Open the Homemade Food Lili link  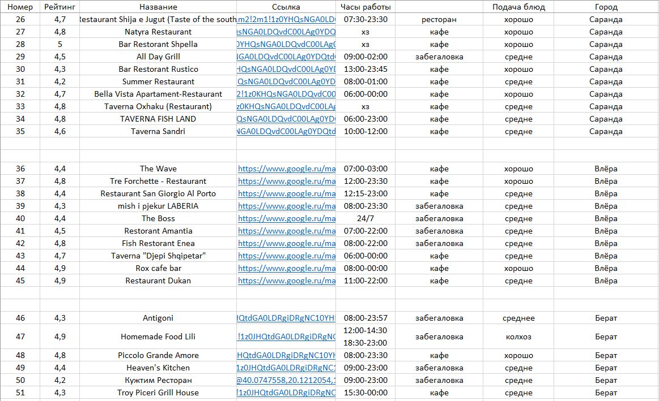point(286,337)
